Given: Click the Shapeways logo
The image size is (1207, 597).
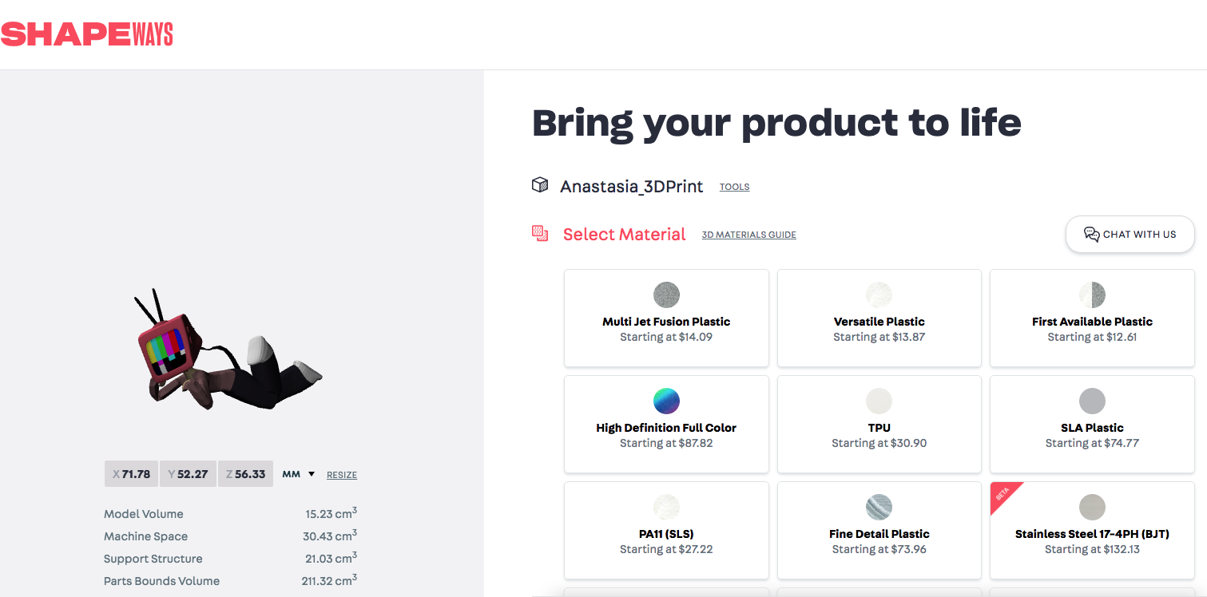Looking at the screenshot, I should pyautogui.click(x=86, y=34).
